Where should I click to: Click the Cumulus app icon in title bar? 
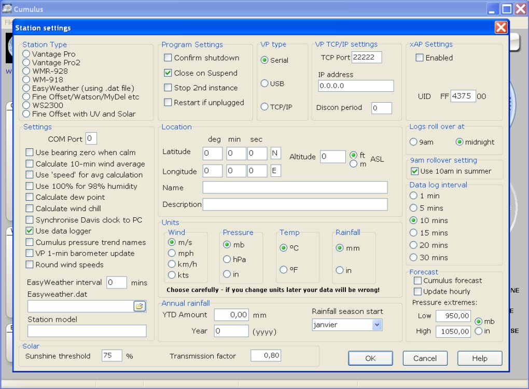tap(7, 8)
